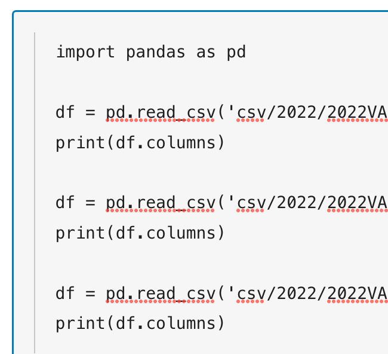Click "pd" alias ending the import line
Screen dimensions: 388x354
(236, 52)
